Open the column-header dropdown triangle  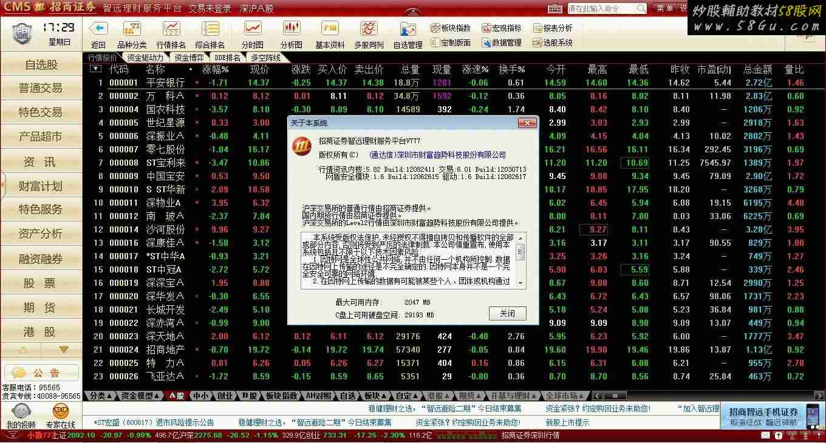click(x=95, y=69)
